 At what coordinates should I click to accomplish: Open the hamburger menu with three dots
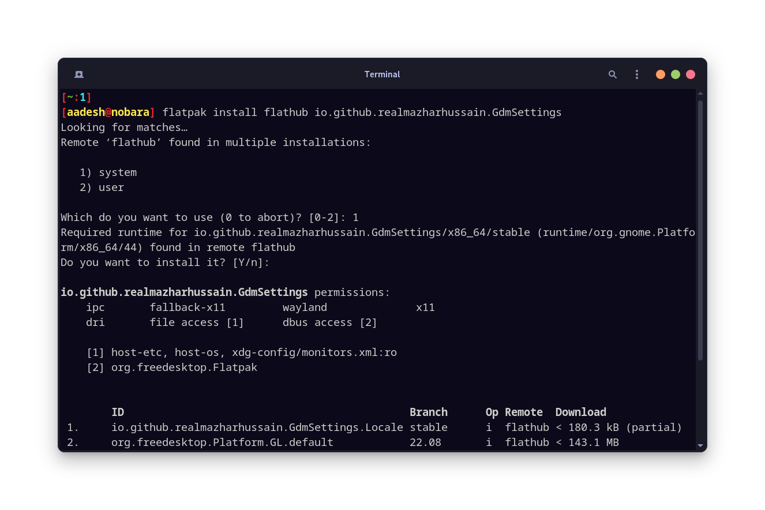pyautogui.click(x=636, y=74)
